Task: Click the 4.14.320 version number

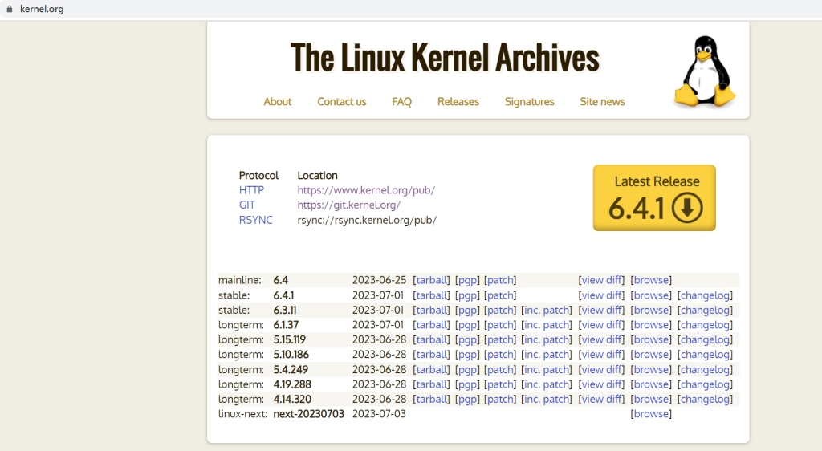Action: [x=292, y=399]
